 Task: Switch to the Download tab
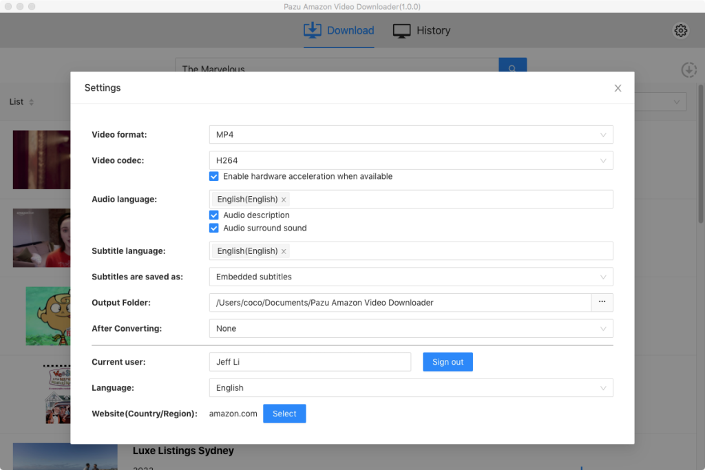click(339, 30)
